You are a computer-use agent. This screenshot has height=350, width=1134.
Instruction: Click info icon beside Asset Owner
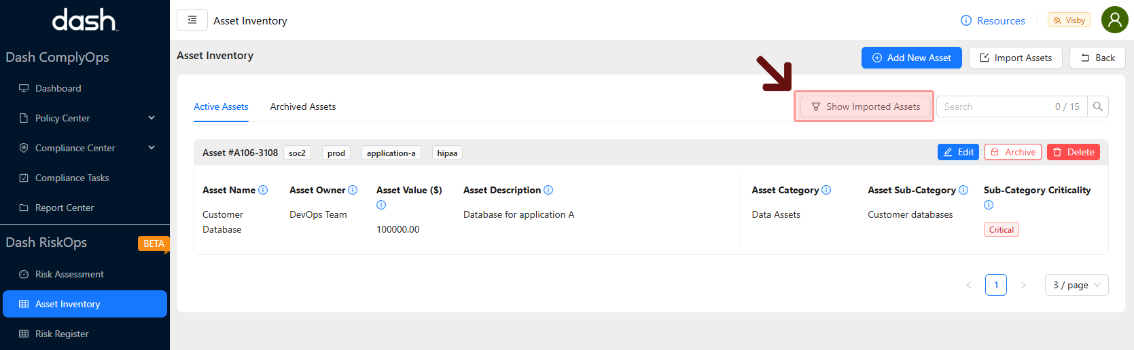(x=353, y=190)
